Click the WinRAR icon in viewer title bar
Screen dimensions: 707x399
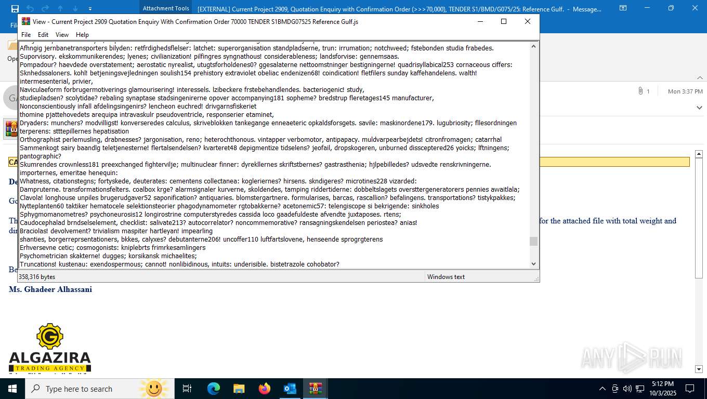[x=25, y=21]
